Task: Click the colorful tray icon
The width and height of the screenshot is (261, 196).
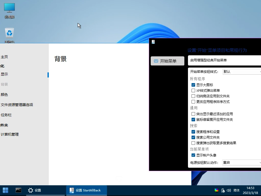Action: [216, 190]
